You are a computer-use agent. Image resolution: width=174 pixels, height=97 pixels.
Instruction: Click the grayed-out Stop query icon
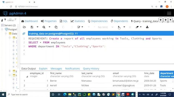tap(130, 27)
